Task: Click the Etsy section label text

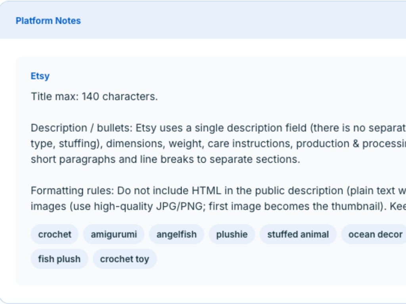Action: point(40,76)
